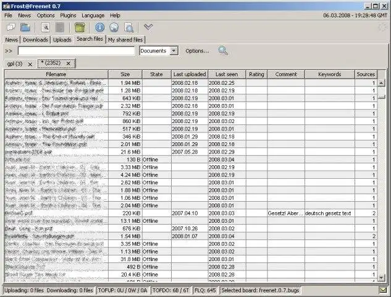Select the 130 B Offline row
The width and height of the screenshot is (391, 297).
(191, 160)
